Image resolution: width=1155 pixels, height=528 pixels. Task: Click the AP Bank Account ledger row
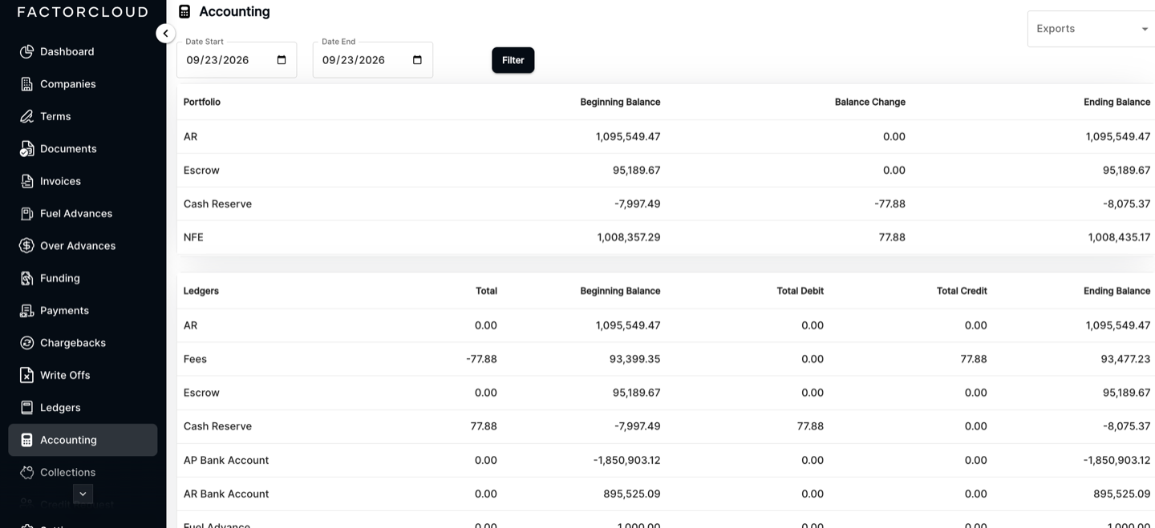[666, 460]
